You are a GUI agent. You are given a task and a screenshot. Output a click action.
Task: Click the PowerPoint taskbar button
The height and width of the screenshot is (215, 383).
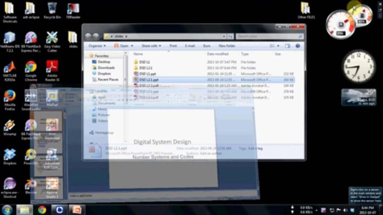pos(77,210)
